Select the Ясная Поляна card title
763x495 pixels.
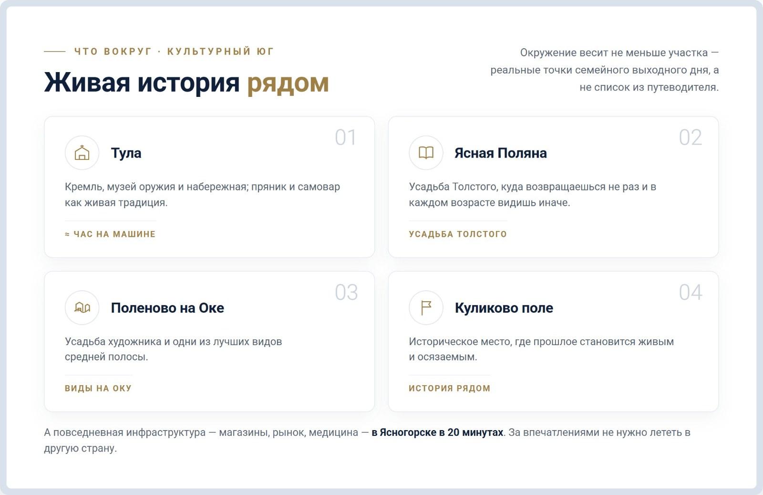coord(501,153)
